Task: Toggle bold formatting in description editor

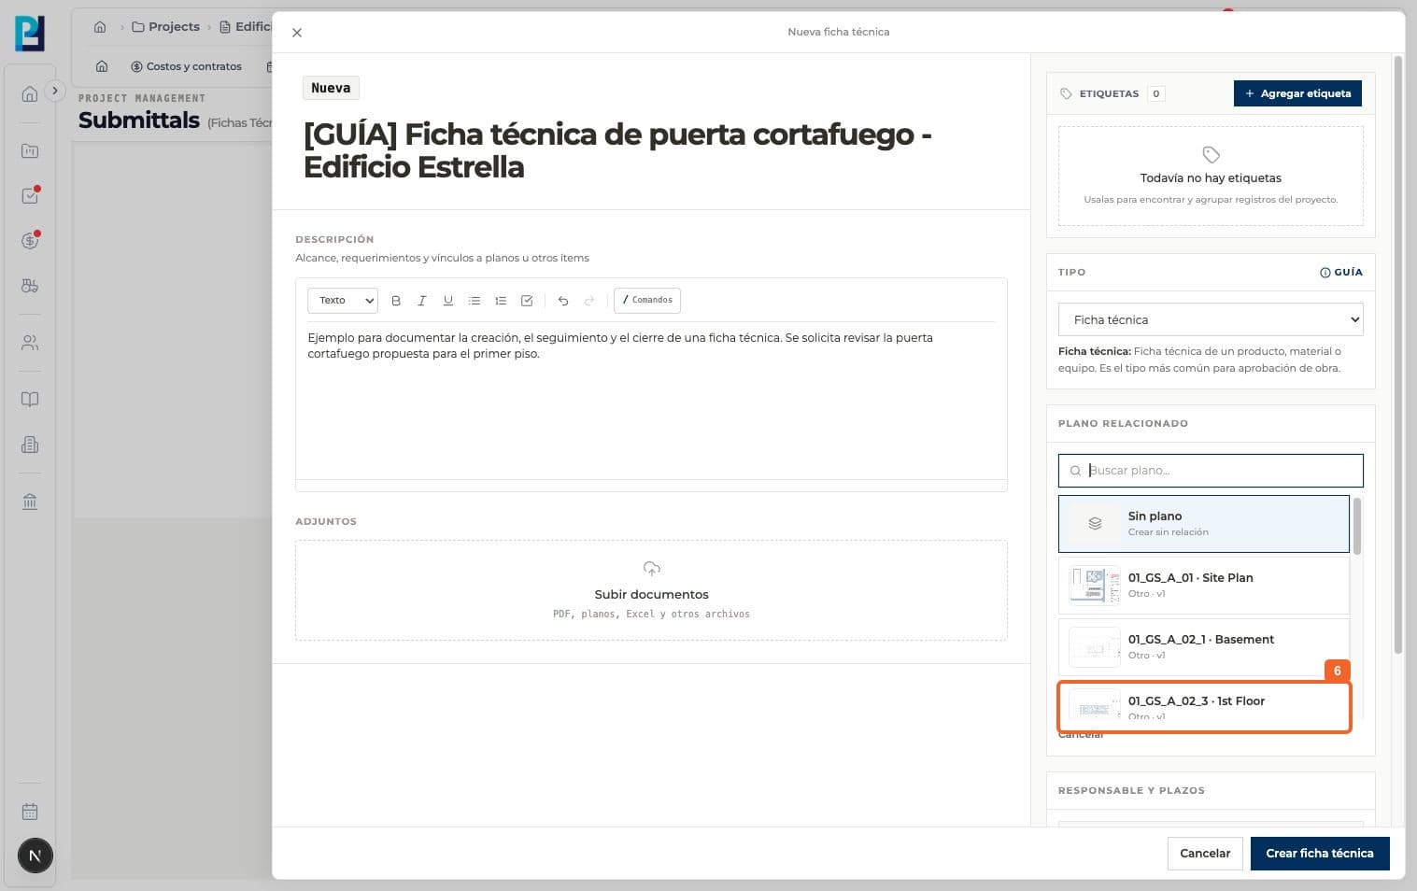Action: [x=396, y=301]
